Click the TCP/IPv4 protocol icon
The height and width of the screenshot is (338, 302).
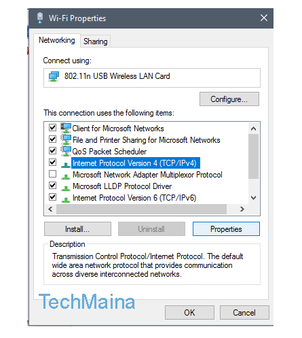66,165
